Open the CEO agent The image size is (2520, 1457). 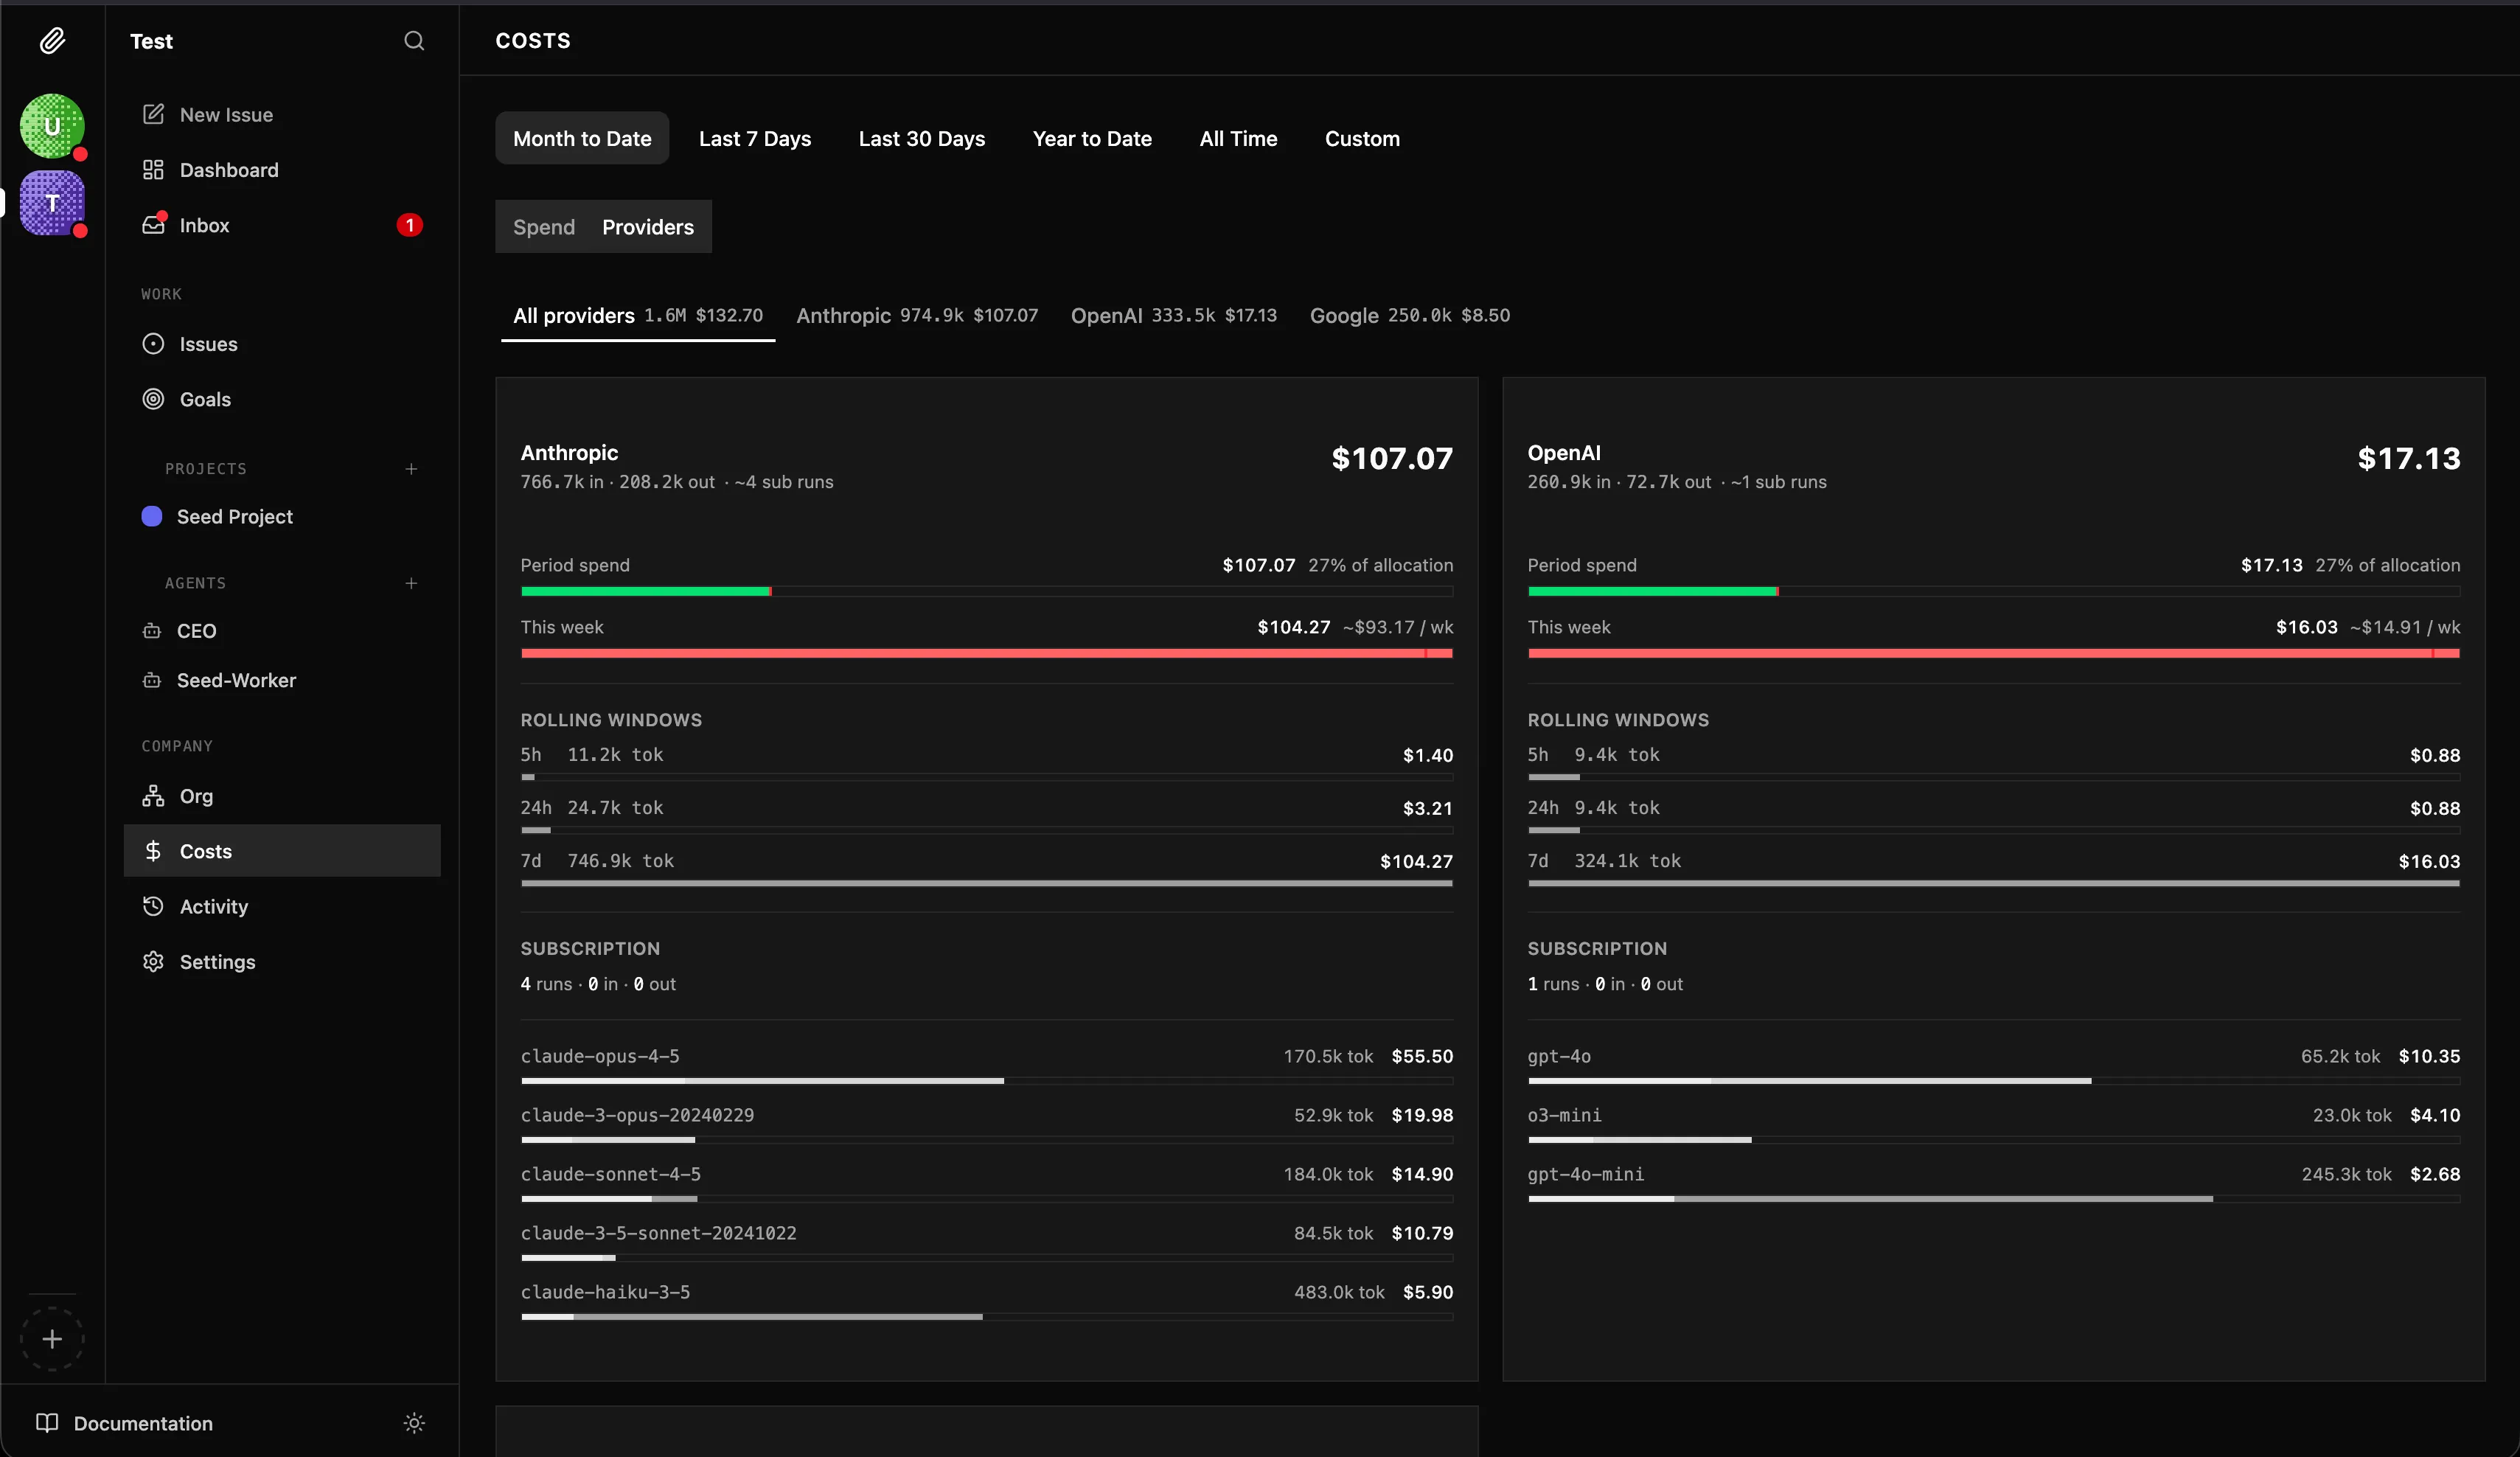[x=282, y=631]
